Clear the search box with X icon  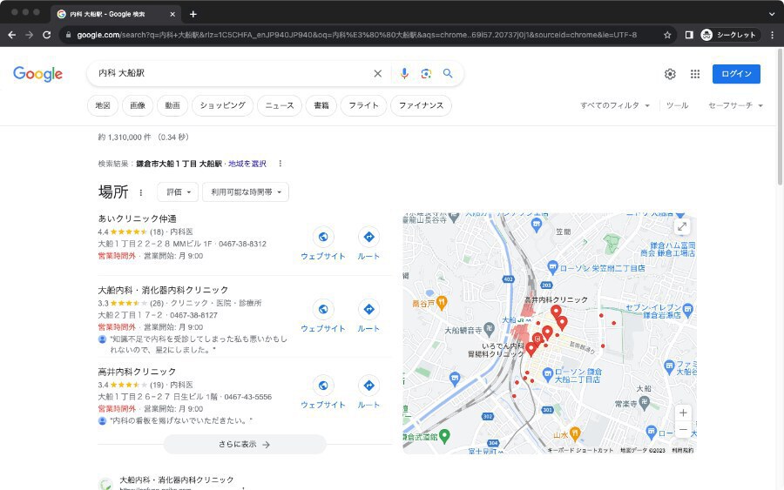pyautogui.click(x=377, y=74)
